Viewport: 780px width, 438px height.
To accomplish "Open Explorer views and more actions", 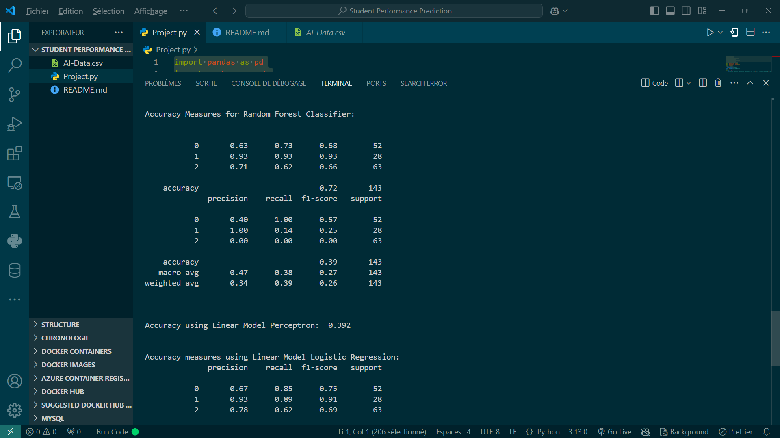I will [119, 33].
